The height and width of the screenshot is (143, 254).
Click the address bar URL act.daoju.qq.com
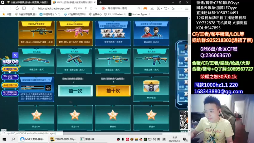pos(54,8)
